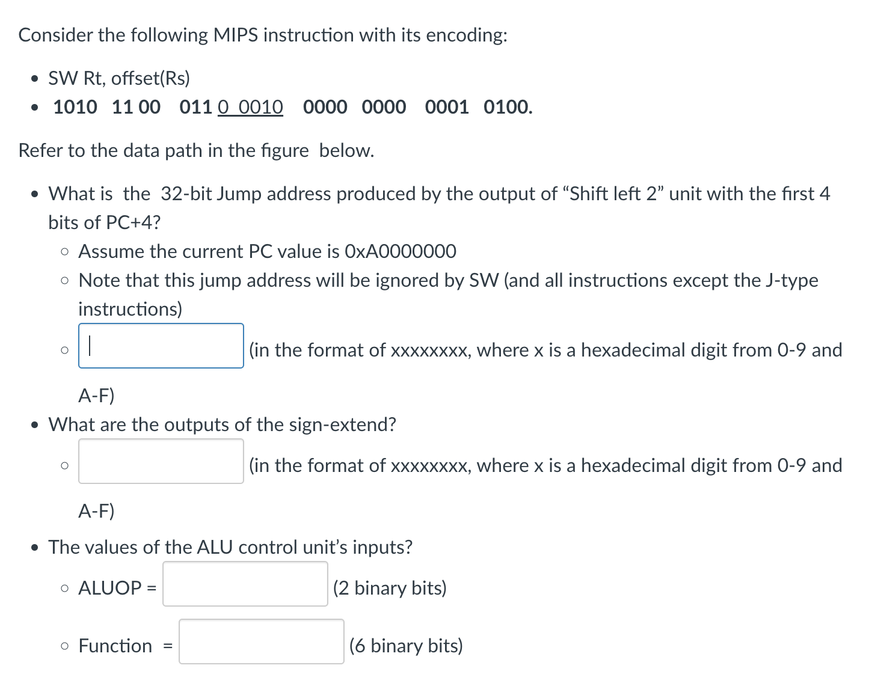872x689 pixels.
Task: Click the circle bullet beside Function =
Action: point(64,645)
